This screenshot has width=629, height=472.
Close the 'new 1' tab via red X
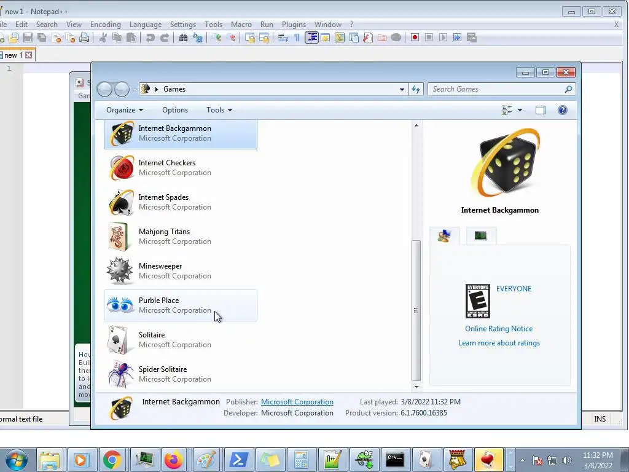pos(28,55)
